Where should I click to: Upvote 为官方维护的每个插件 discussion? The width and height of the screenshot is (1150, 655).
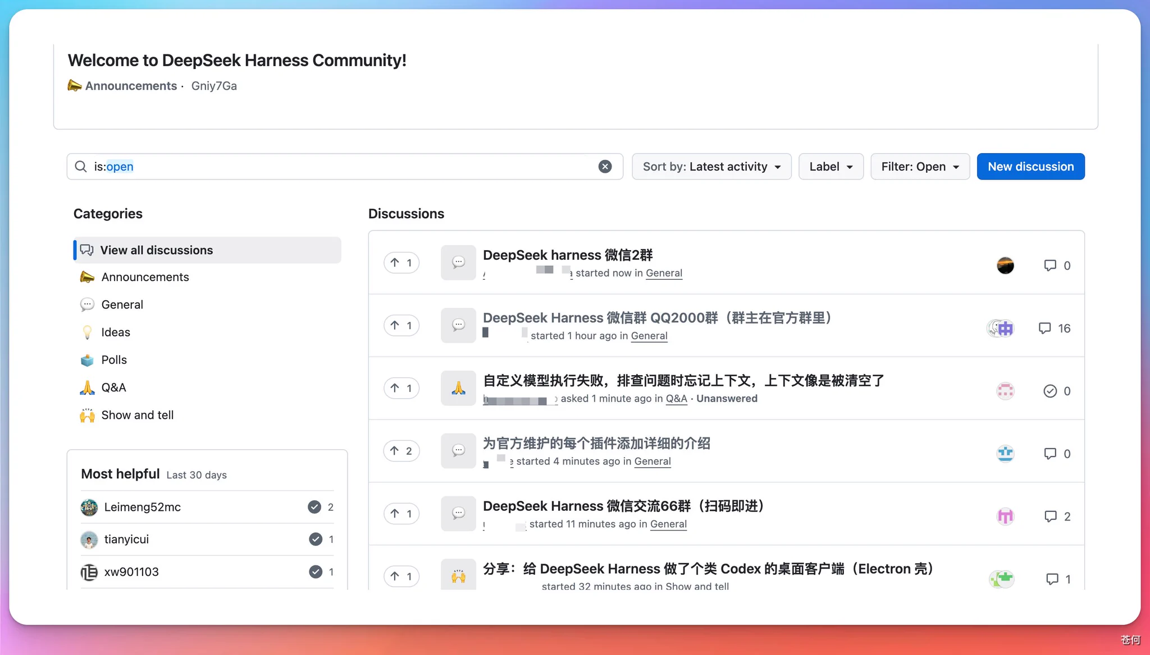coord(401,451)
